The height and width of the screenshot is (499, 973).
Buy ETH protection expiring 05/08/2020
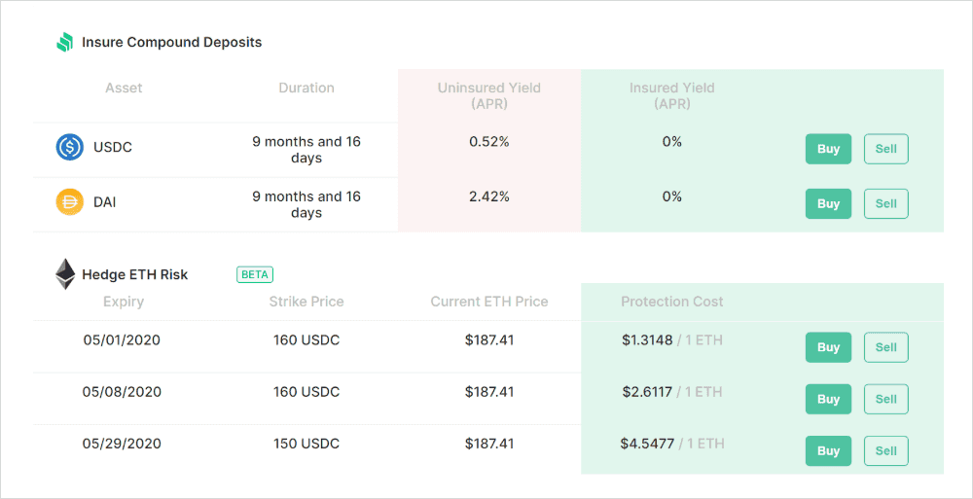click(x=828, y=399)
